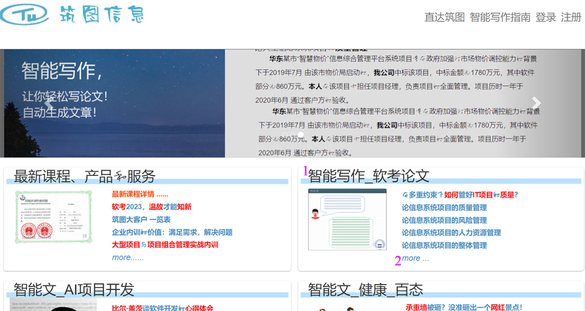Open 筑图大客户 一览表 link

[x=141, y=219]
